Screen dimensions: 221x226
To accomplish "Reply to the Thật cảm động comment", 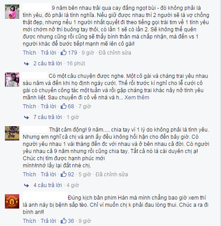I will pos(49,175).
